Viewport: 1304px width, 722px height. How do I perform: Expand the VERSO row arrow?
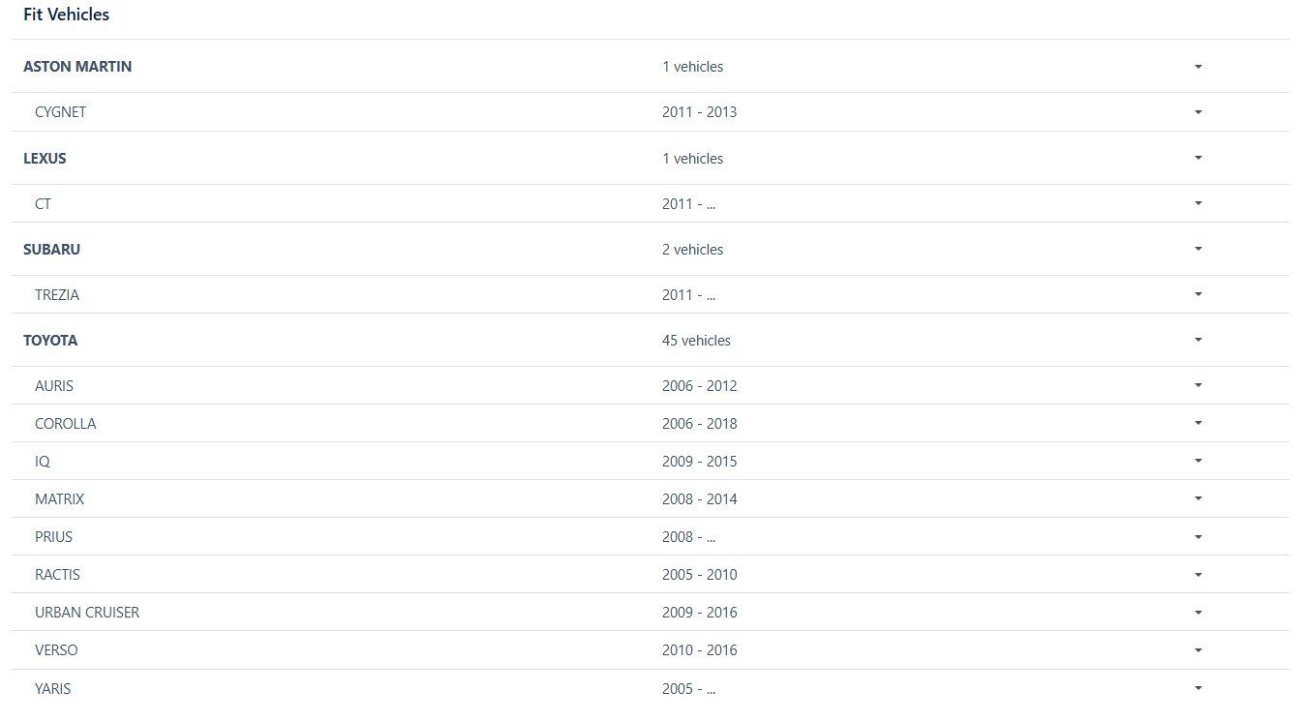click(1198, 649)
